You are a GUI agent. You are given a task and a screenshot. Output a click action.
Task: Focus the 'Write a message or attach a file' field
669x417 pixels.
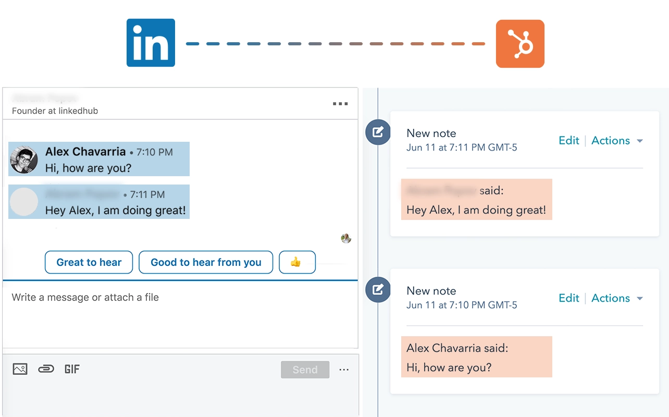(x=180, y=314)
